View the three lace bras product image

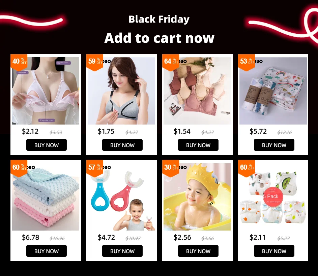pos(197,91)
